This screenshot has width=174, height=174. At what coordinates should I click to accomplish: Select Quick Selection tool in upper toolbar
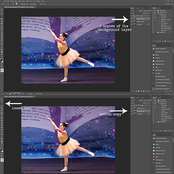[2, 17]
